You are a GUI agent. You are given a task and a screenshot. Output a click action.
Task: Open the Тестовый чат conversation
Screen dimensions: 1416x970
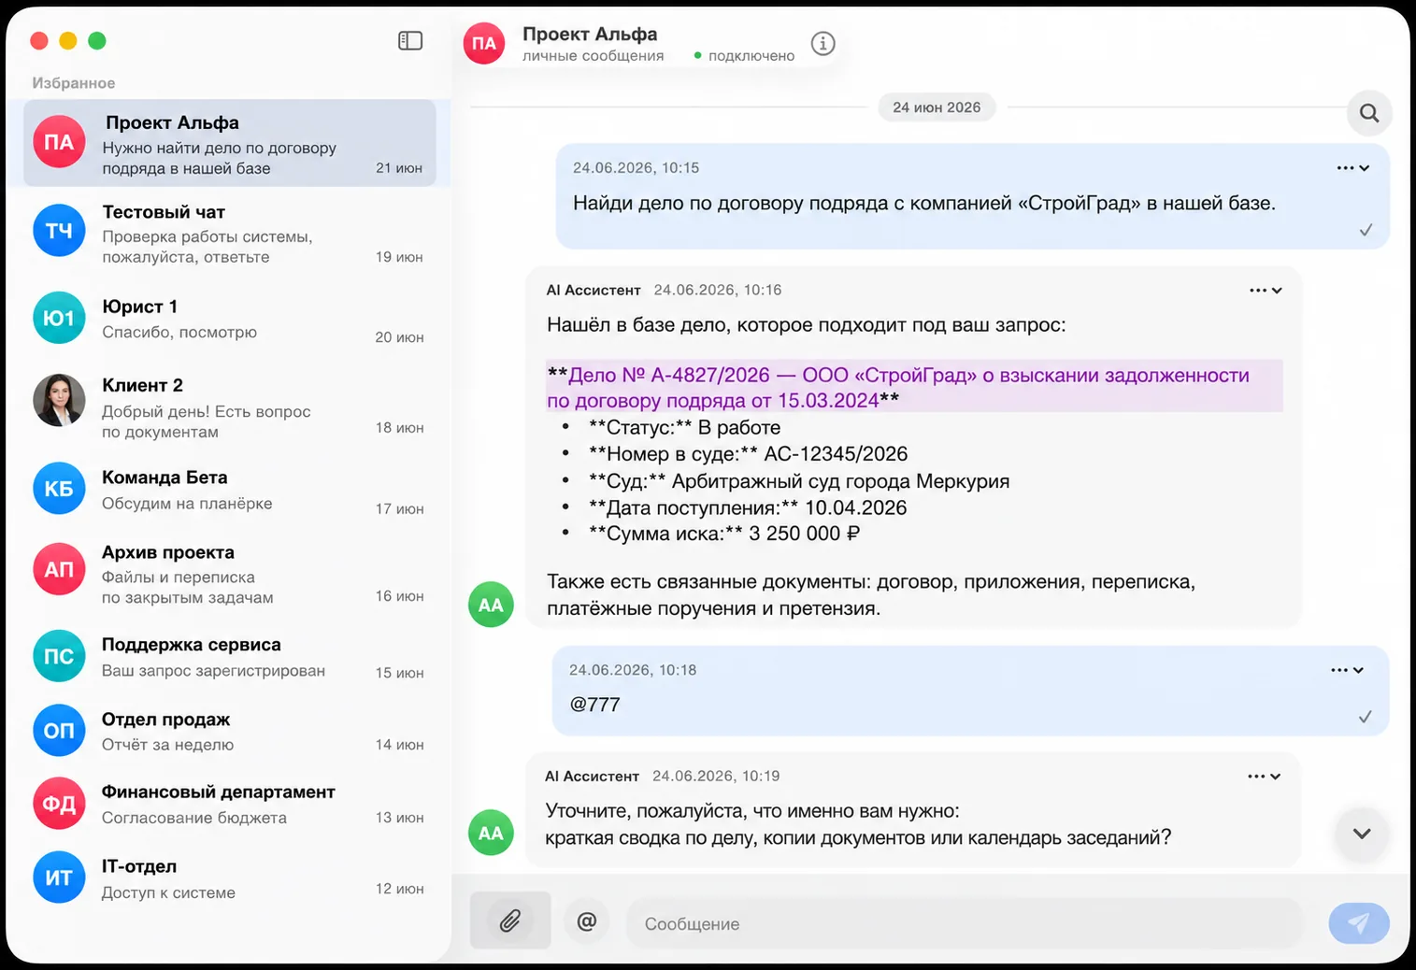coord(230,233)
